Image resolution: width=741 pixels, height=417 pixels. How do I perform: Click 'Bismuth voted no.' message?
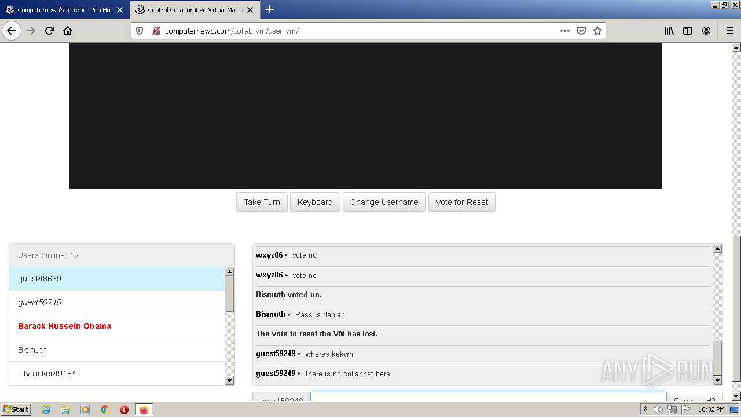point(289,294)
